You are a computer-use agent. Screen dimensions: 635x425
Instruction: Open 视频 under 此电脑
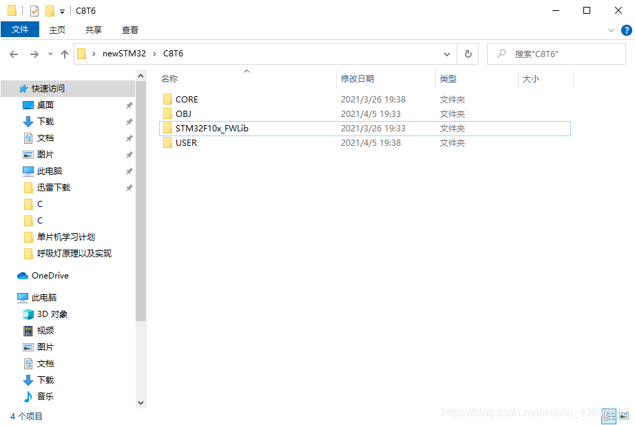pyautogui.click(x=45, y=331)
